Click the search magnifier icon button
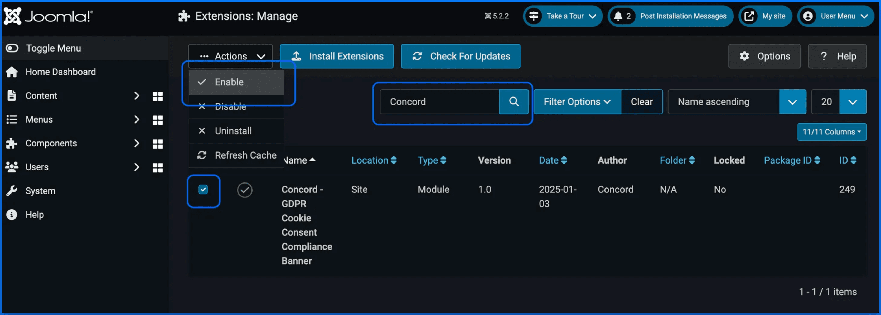 [x=514, y=102]
